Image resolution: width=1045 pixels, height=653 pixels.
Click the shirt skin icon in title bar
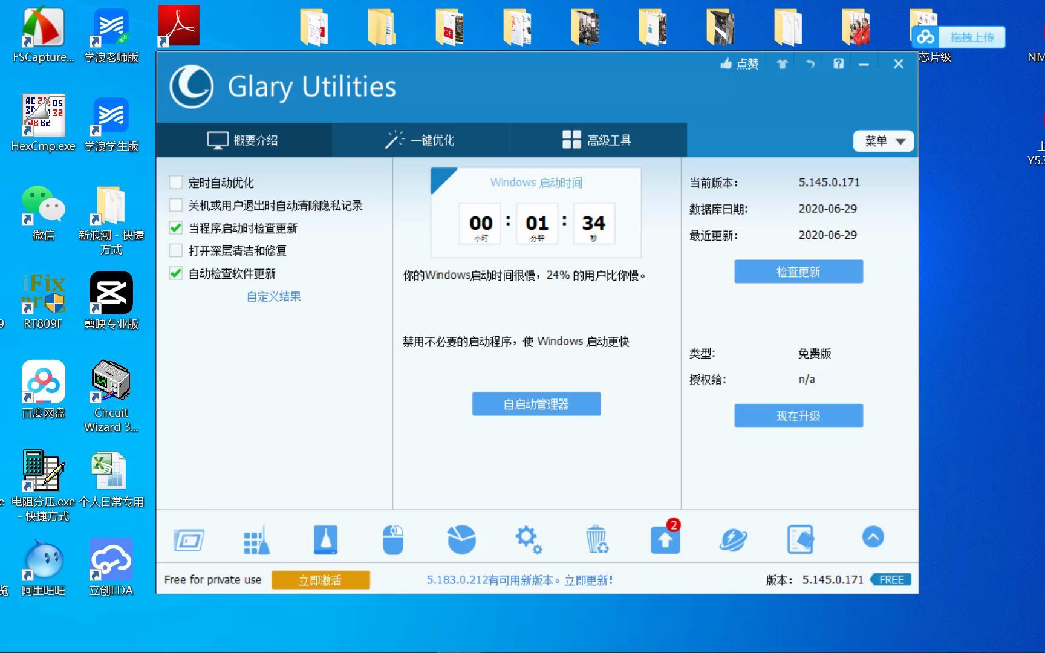[x=783, y=63]
